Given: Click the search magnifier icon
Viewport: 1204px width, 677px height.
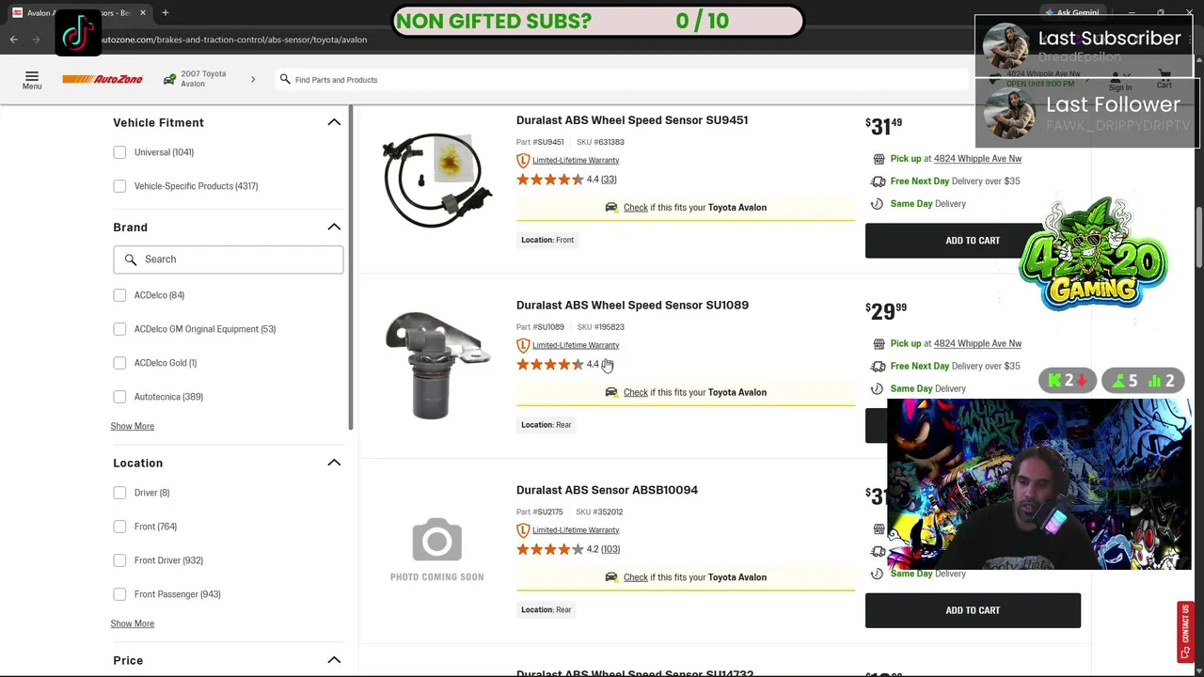Looking at the screenshot, I should click(285, 79).
